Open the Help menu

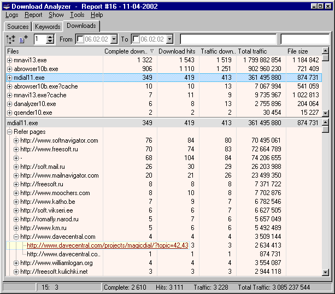pyautogui.click(x=97, y=15)
